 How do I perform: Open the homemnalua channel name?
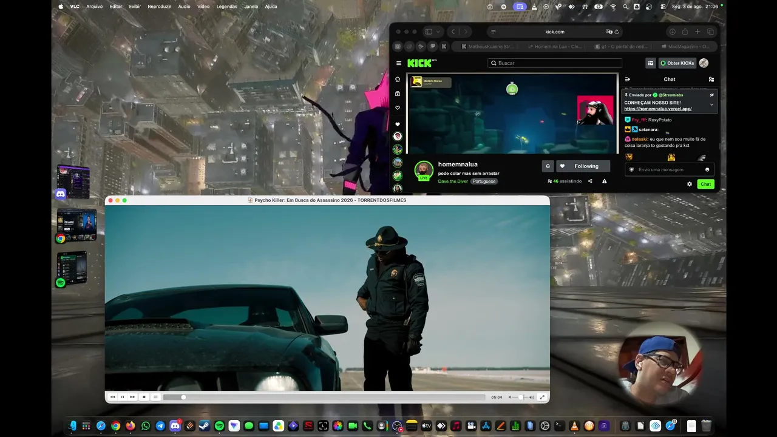click(x=458, y=164)
